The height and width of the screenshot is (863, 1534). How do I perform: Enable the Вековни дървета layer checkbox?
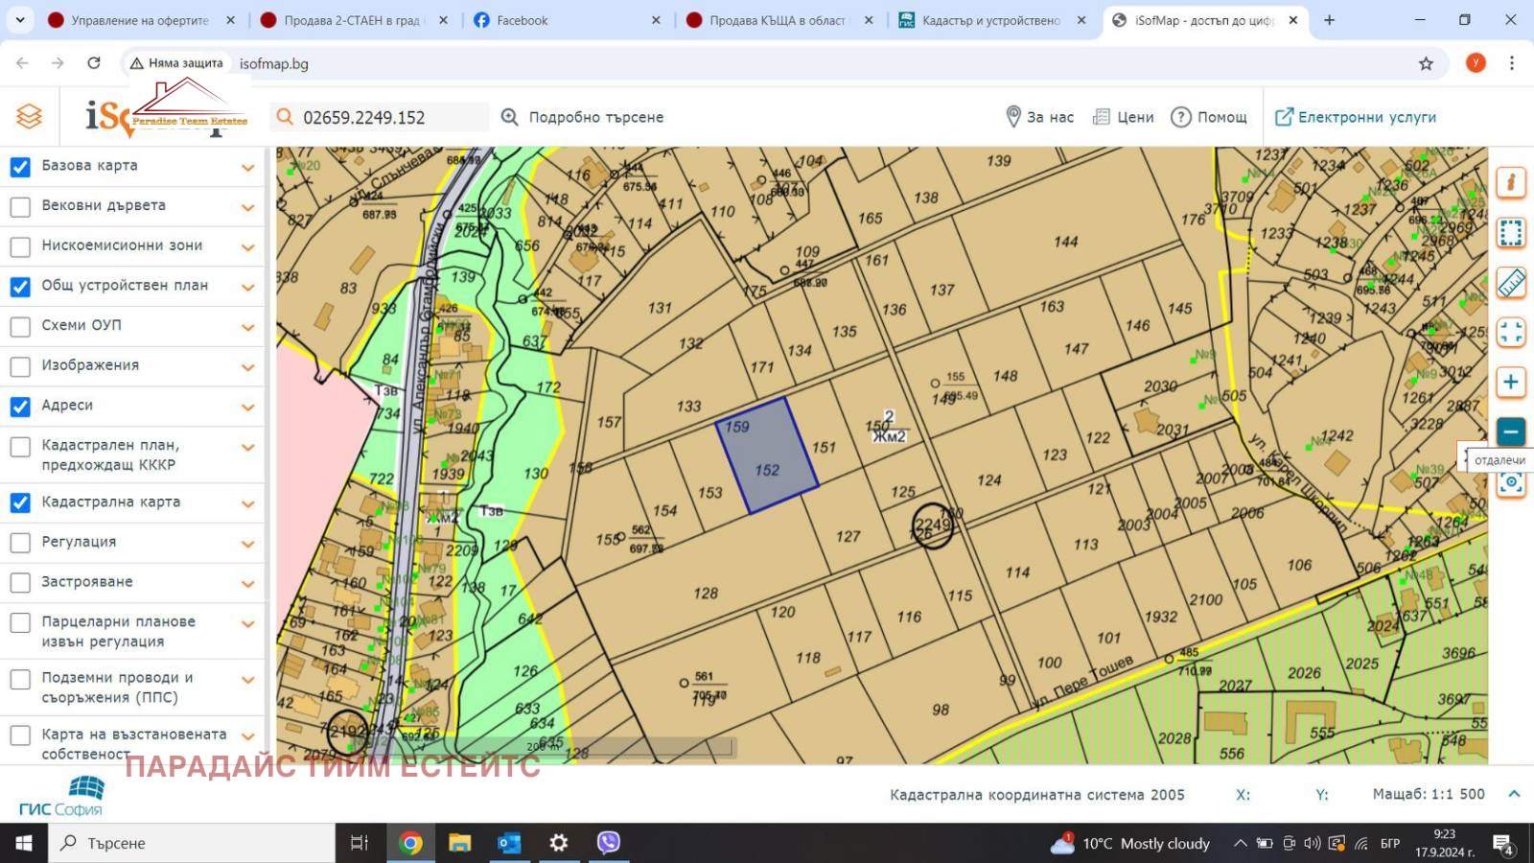point(20,207)
